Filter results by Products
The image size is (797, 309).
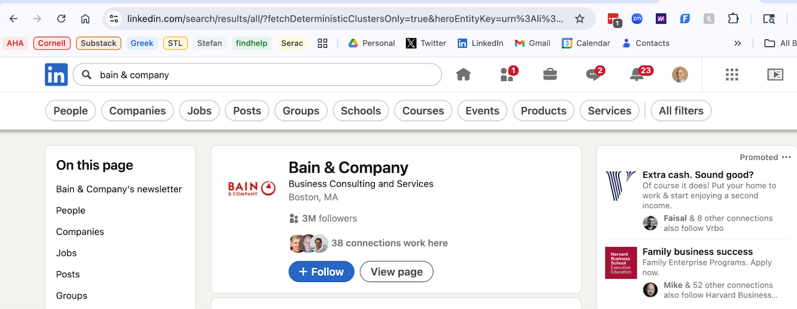[x=543, y=110]
